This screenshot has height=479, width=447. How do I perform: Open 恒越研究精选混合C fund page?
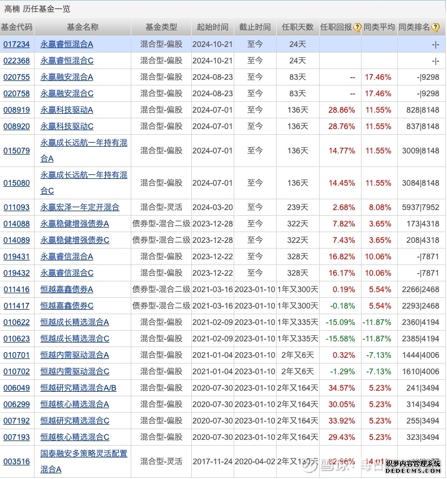point(75,421)
